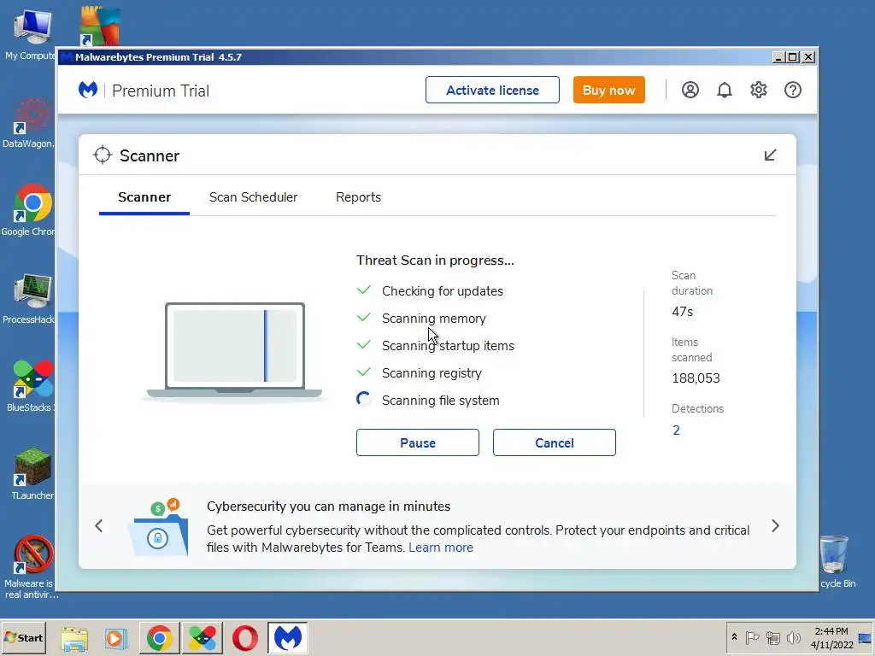Open the Learn more link
The height and width of the screenshot is (656, 875).
tap(441, 548)
